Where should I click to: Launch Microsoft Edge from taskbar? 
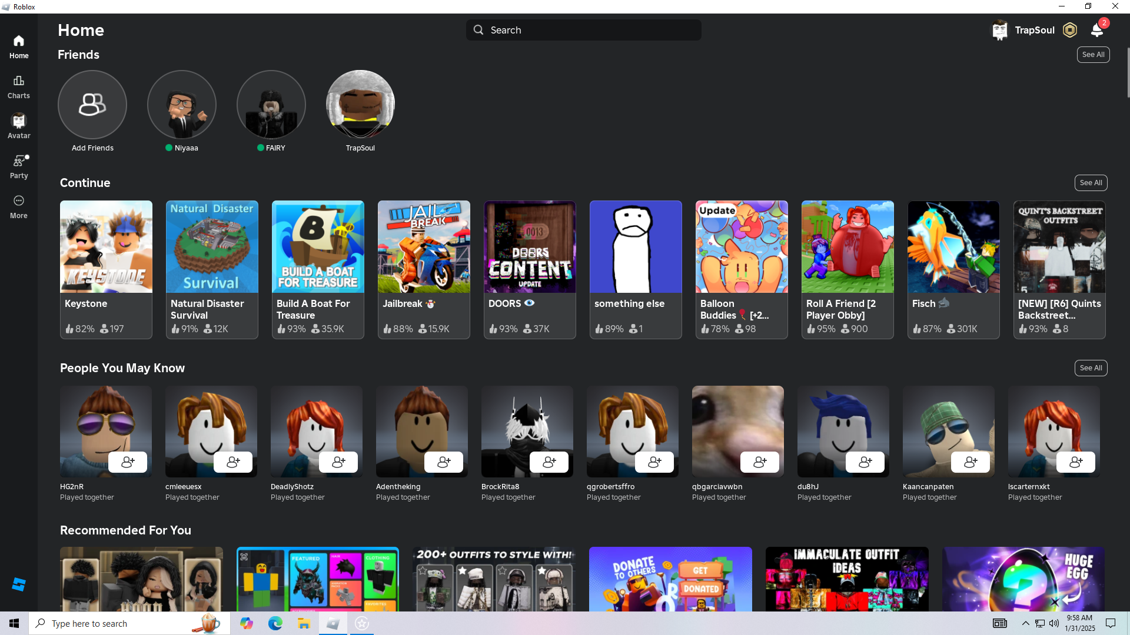pos(275,623)
